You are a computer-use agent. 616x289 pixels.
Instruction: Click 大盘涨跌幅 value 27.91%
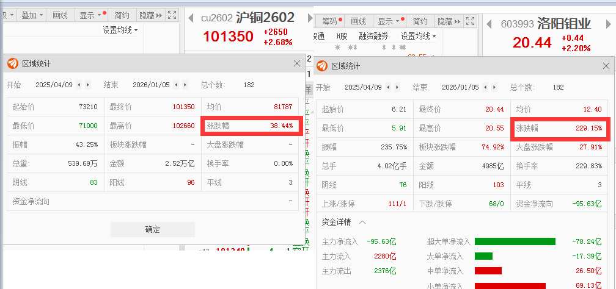tap(591, 147)
